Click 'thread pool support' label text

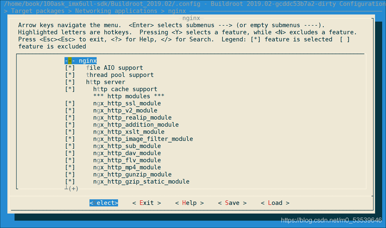tap(120, 75)
